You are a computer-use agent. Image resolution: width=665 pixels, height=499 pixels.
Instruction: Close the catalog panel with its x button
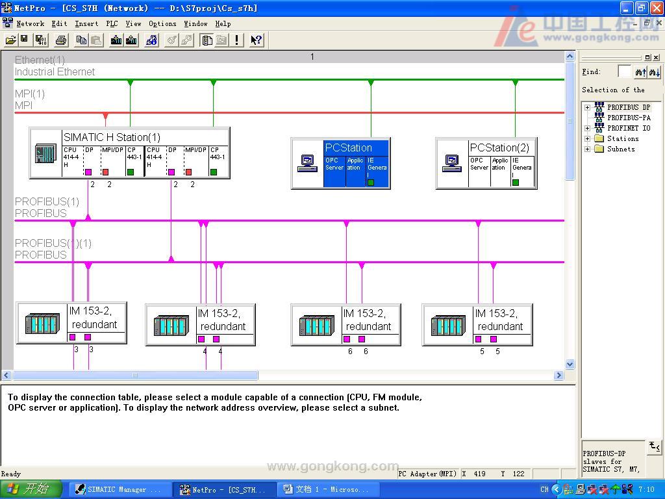point(656,57)
